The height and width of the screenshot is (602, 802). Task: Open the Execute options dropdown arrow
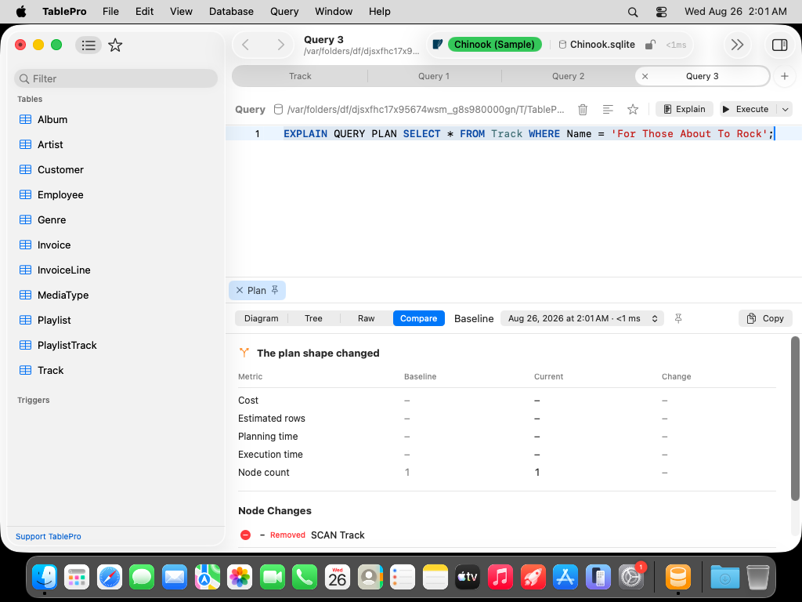click(x=785, y=109)
